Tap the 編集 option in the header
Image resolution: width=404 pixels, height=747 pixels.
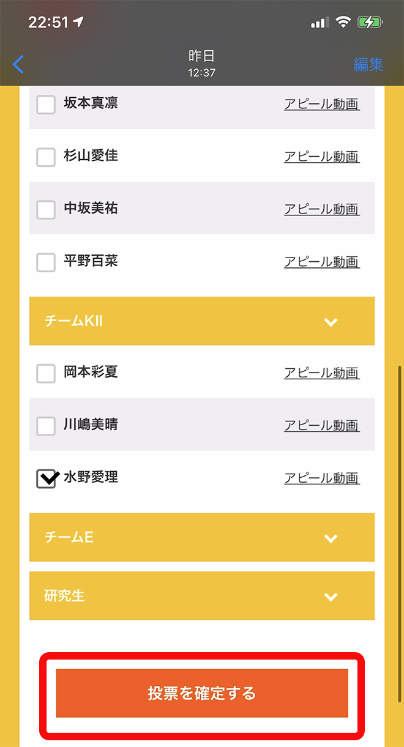(x=368, y=64)
